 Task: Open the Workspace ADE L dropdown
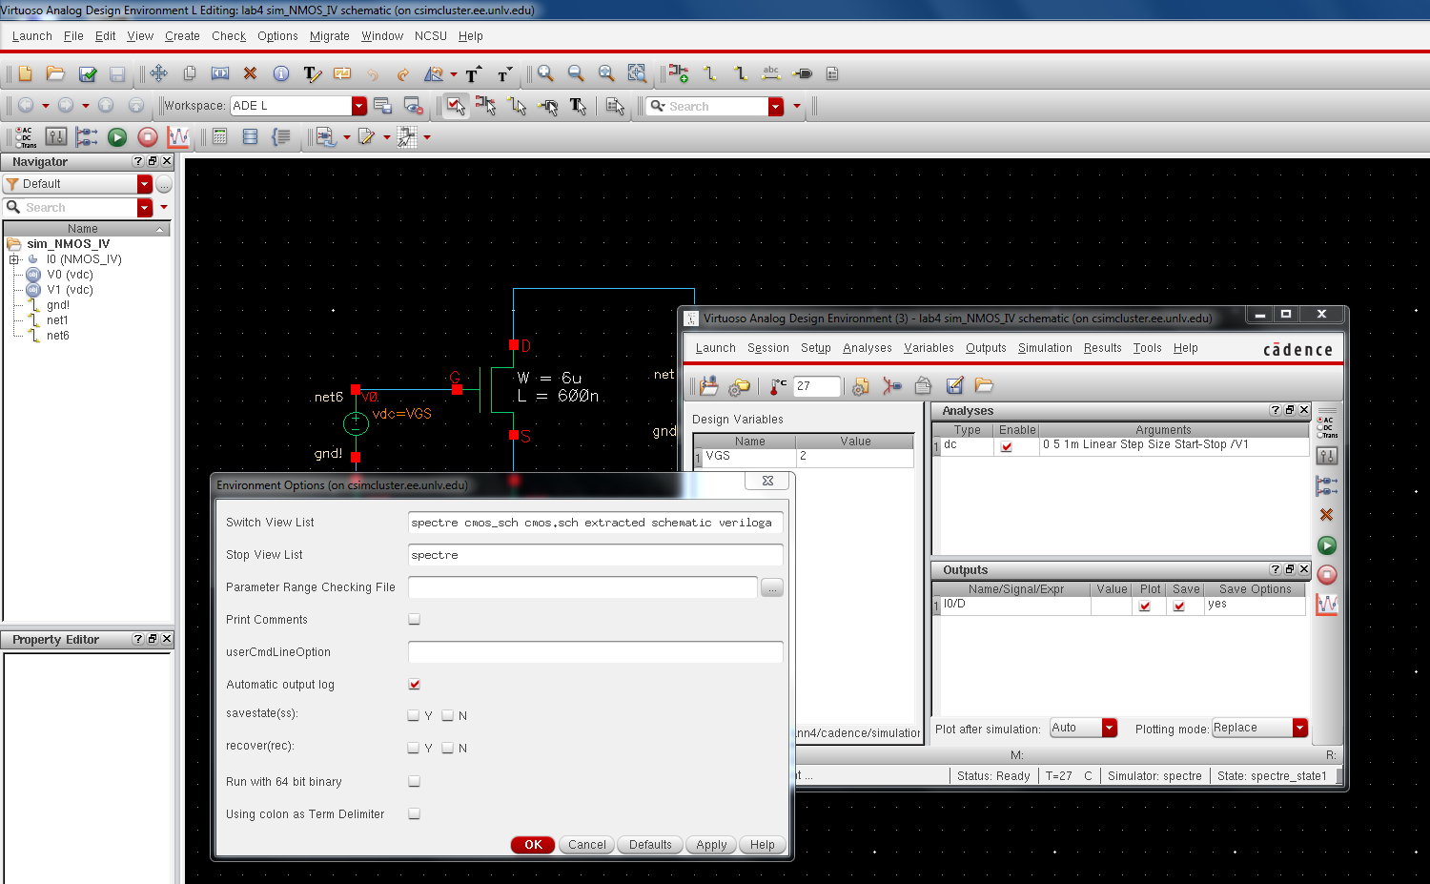pos(359,106)
